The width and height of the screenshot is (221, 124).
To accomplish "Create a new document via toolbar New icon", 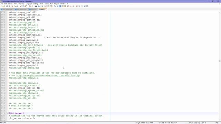I will coord(1,6).
